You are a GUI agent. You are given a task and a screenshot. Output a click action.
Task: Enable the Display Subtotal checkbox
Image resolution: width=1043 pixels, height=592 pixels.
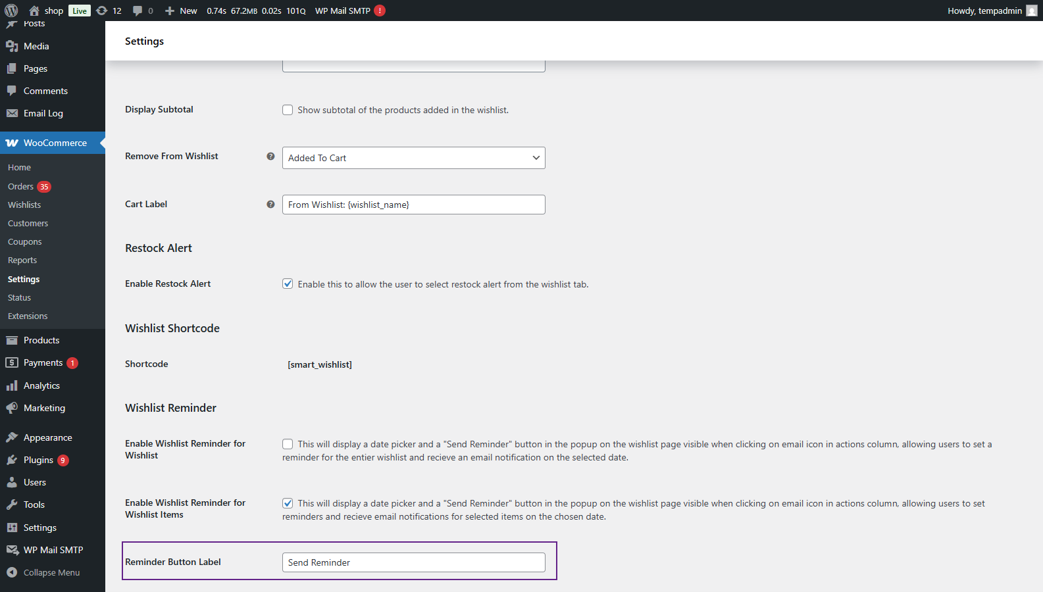(x=288, y=110)
